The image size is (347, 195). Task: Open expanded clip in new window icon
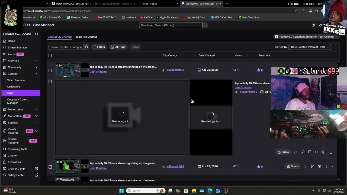click(310, 152)
